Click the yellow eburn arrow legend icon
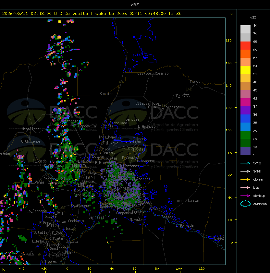Image resolution: width=270 pixels, height=273 pixels. pos(245,180)
